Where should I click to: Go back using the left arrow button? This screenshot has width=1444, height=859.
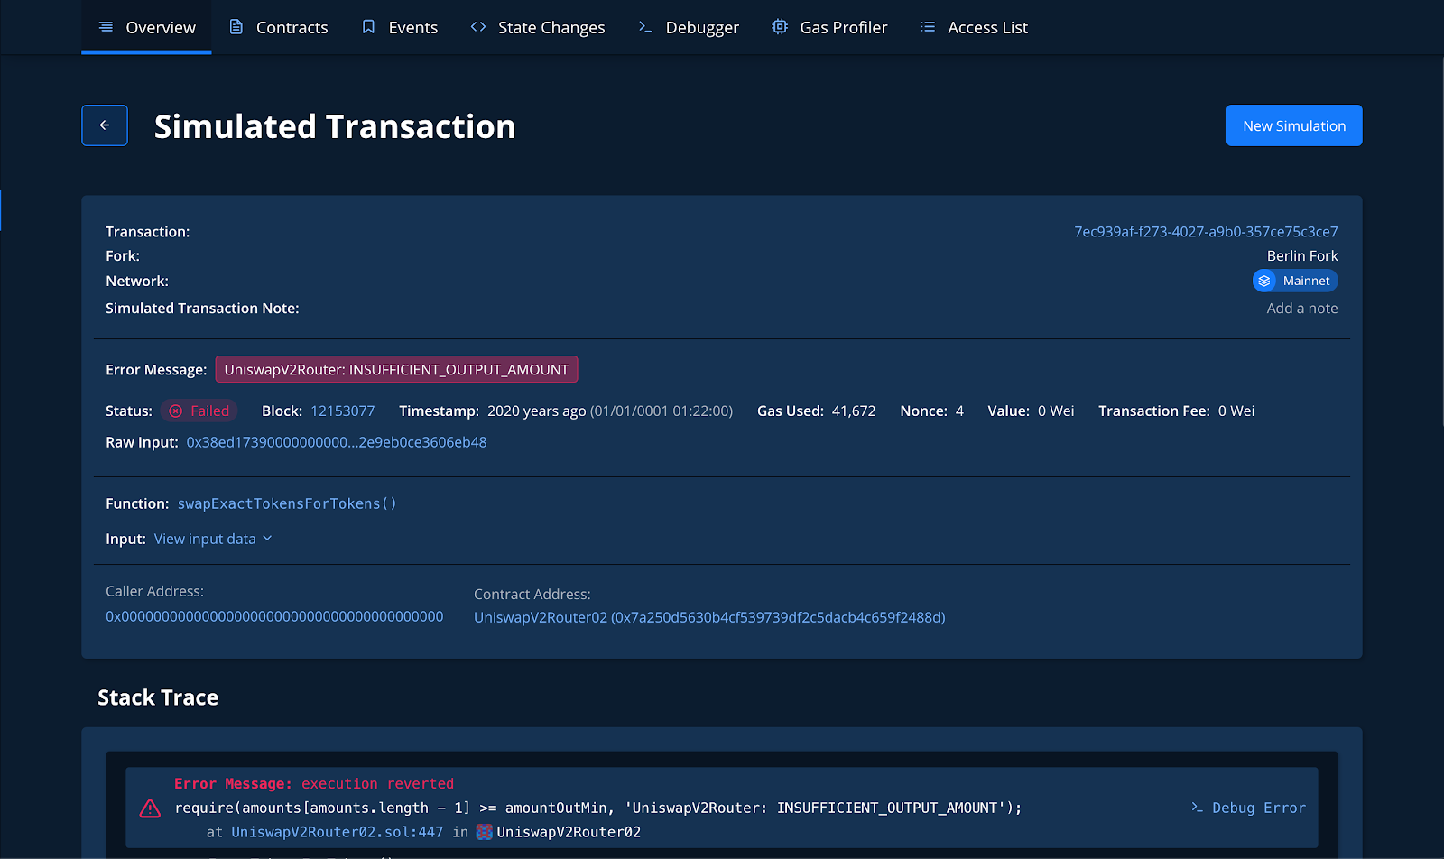pyautogui.click(x=105, y=125)
